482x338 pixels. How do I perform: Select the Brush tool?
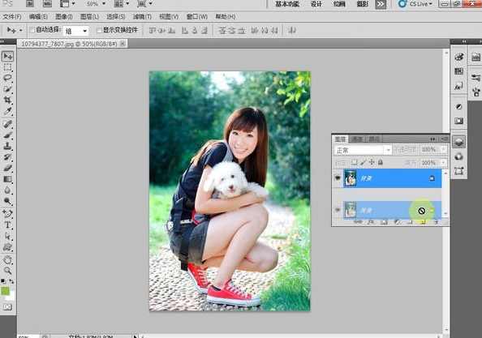coord(7,135)
